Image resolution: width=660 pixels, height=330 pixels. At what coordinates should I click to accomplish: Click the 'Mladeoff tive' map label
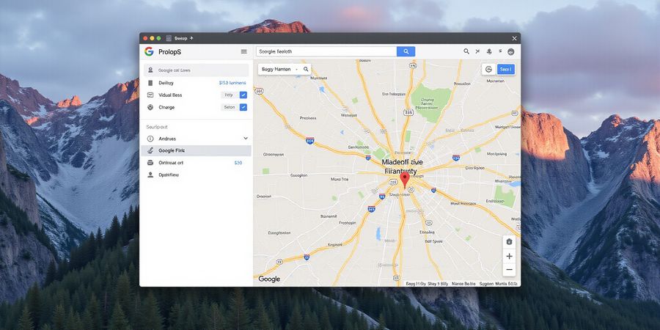(403, 161)
